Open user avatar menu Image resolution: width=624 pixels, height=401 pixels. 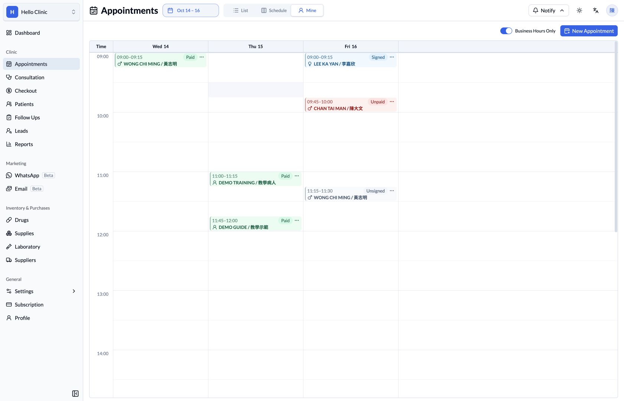[612, 10]
